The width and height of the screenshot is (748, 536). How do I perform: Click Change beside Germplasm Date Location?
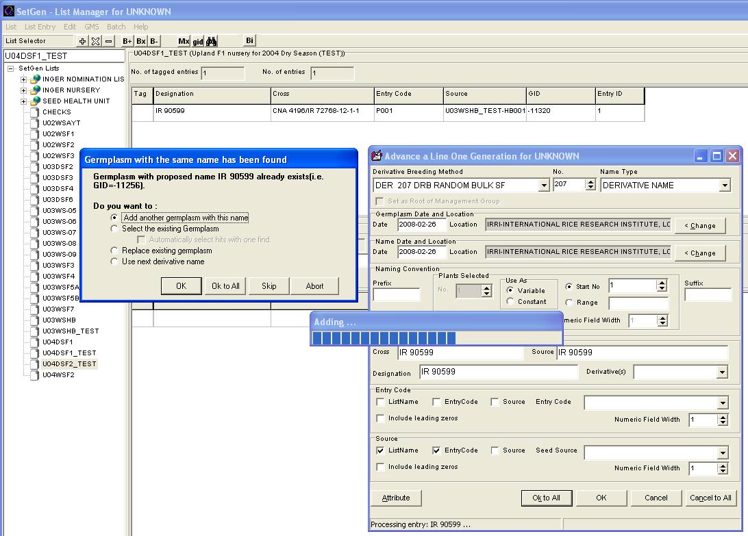point(700,226)
